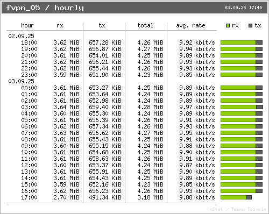Screen dimensions: 269x214
Task: Click tx value 653.37 KiB
Action: 105,165
